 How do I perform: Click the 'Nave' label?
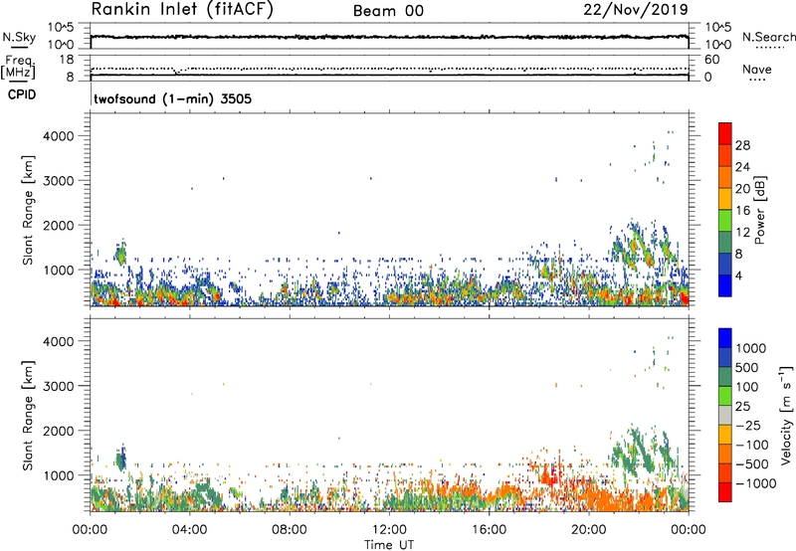click(757, 69)
